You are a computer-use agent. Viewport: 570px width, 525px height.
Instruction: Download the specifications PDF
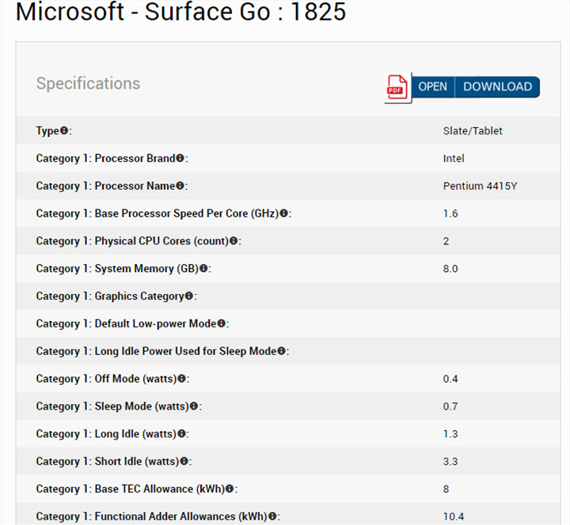coord(497,87)
